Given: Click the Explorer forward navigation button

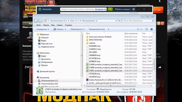Looking at the screenshot, I should (x=40, y=21).
